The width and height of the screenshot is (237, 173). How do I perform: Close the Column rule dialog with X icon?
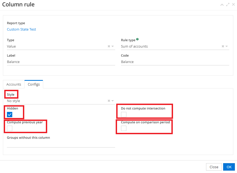pyautogui.click(x=233, y=5)
